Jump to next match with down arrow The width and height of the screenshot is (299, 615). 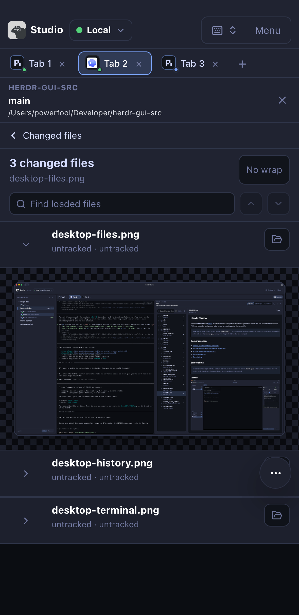coord(278,204)
